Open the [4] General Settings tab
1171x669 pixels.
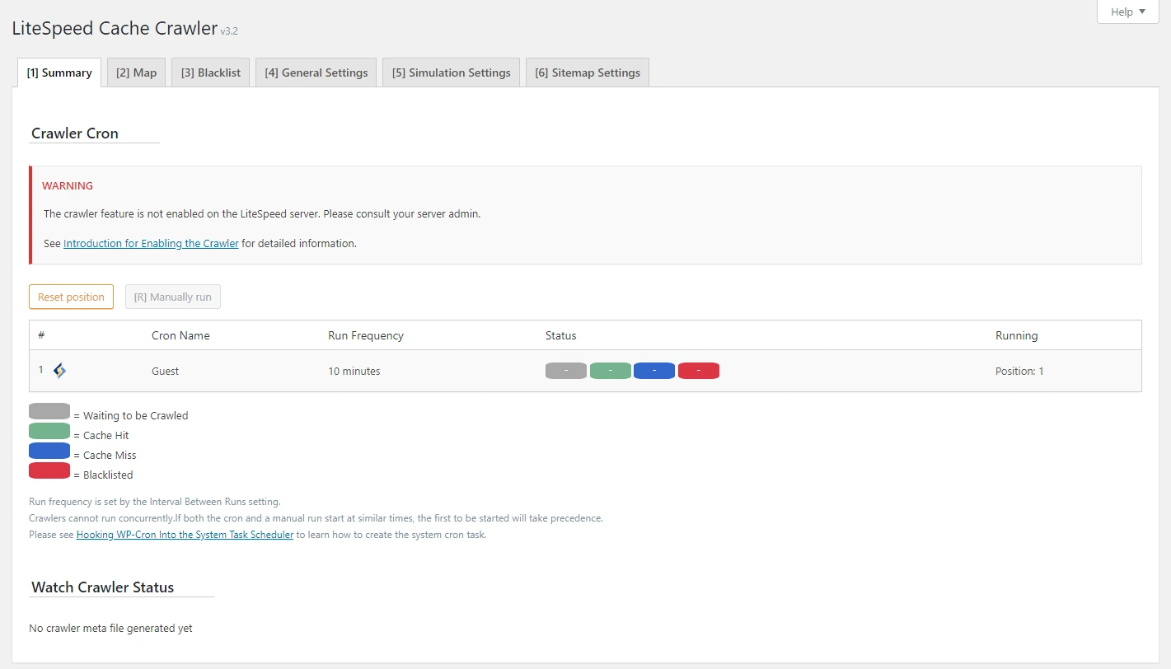tap(316, 73)
